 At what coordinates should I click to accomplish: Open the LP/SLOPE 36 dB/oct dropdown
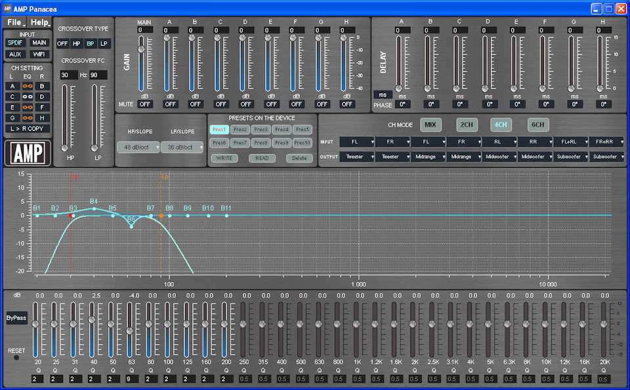182,147
